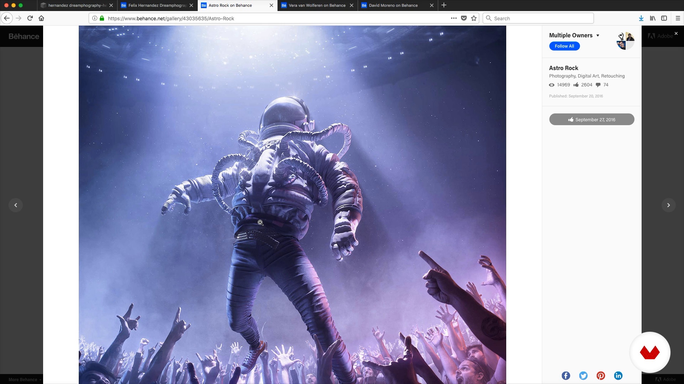684x384 pixels.
Task: Close the Vera van Wolferen tab
Action: [x=352, y=5]
